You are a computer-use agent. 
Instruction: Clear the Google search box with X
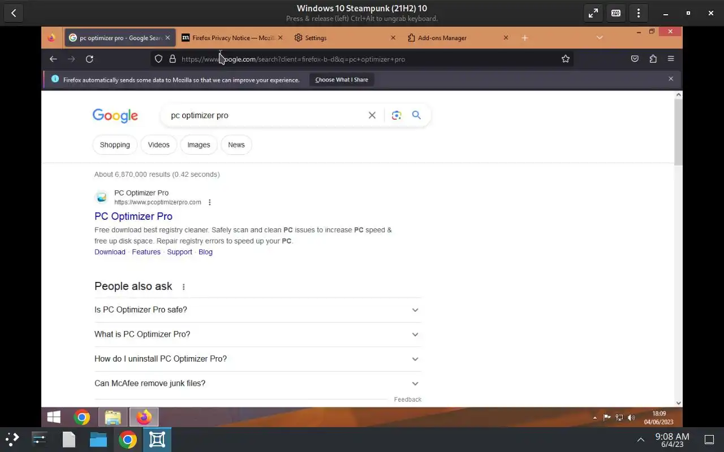pyautogui.click(x=372, y=115)
